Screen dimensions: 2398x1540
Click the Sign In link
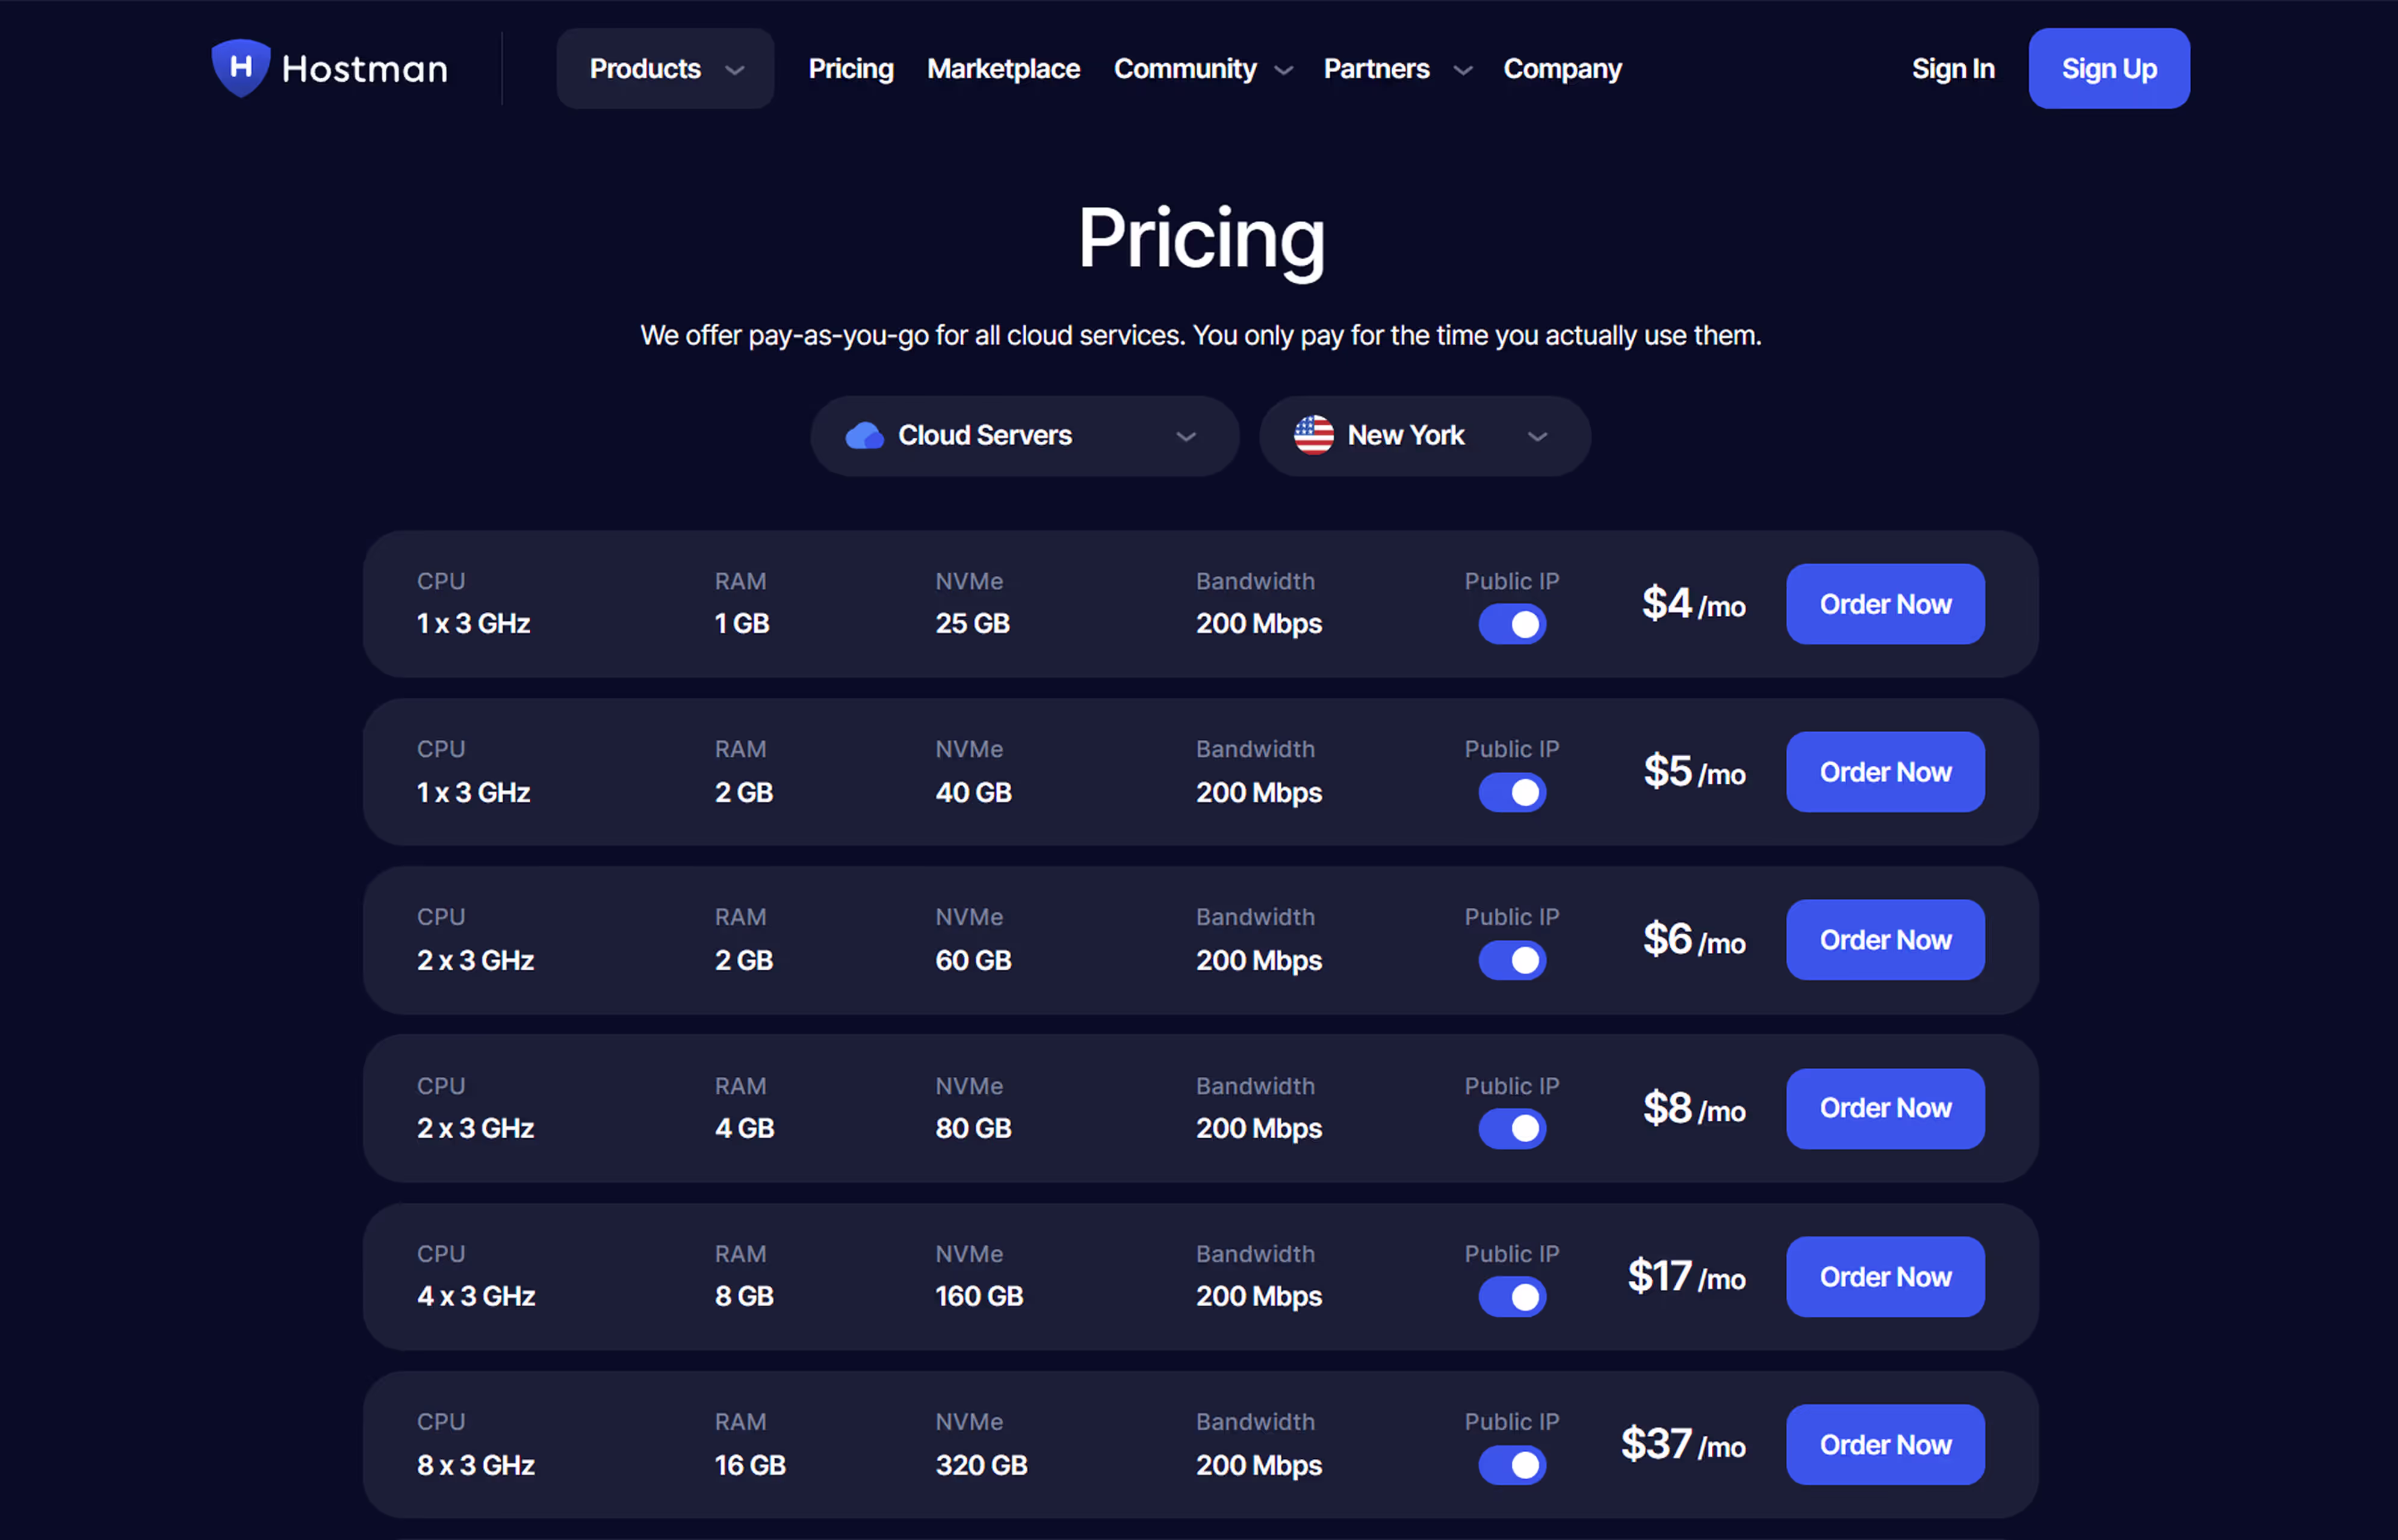pyautogui.click(x=1952, y=69)
